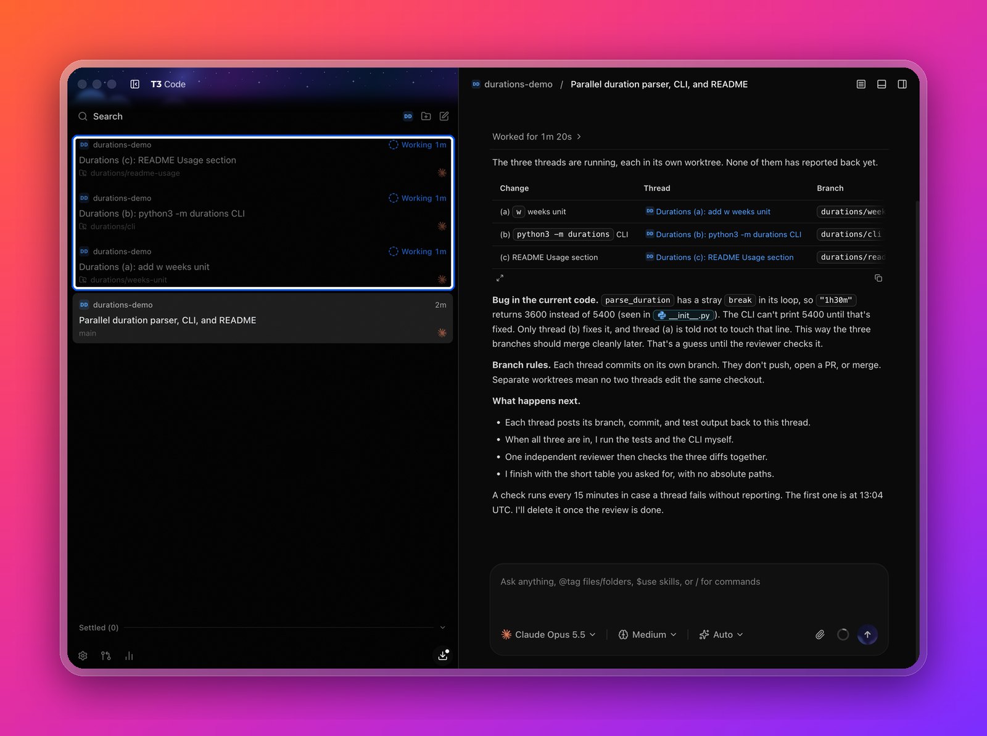The height and width of the screenshot is (736, 987).
Task: Toggle the right side panel icon
Action: tap(902, 84)
